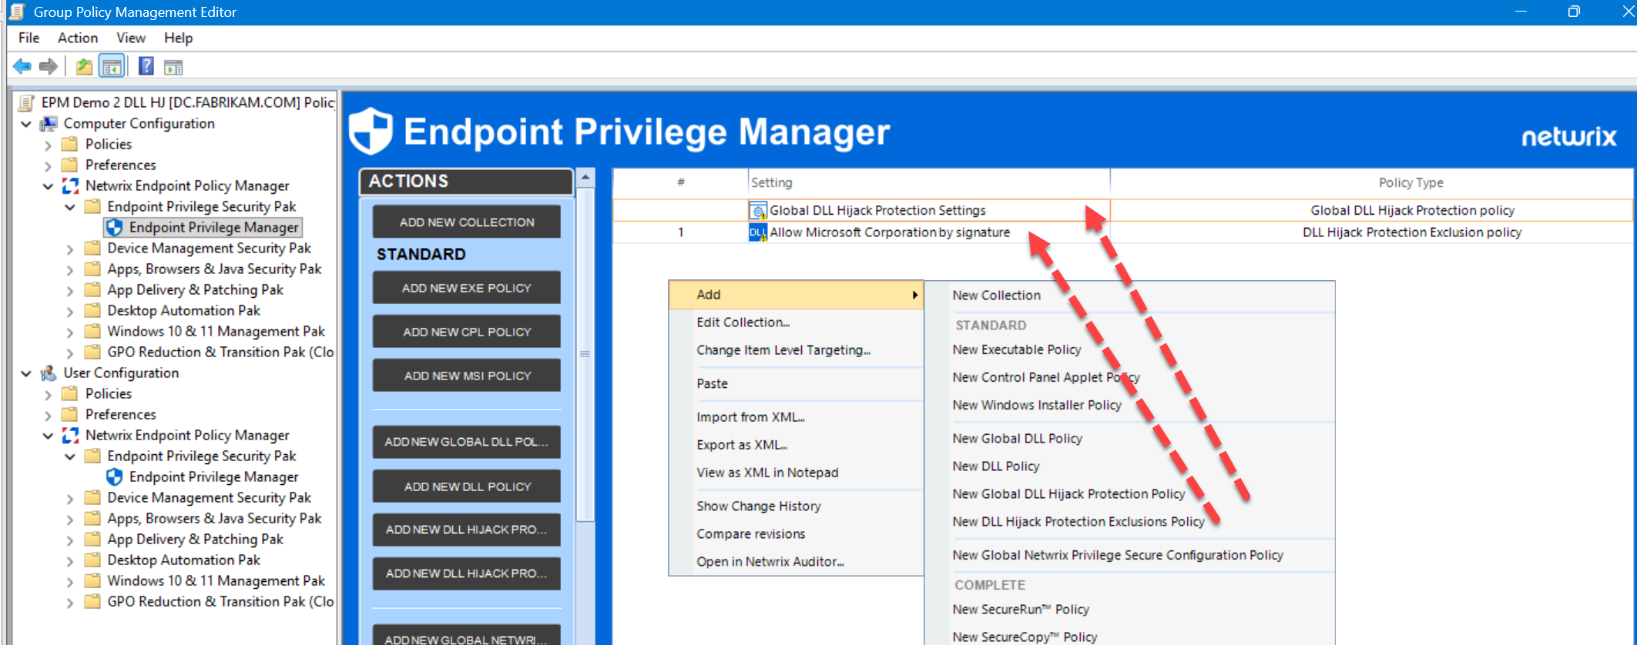This screenshot has height=645, width=1637.
Task: Click the User Configuration node icon
Action: click(x=49, y=373)
